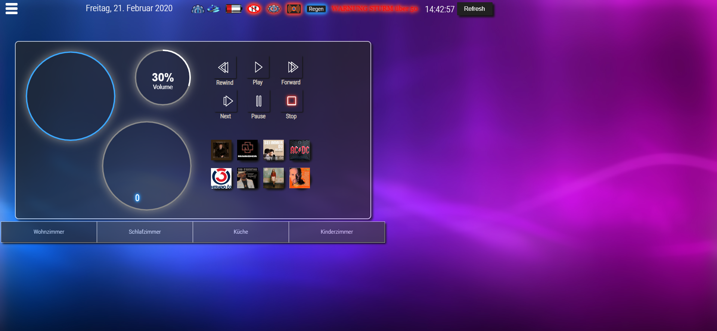The height and width of the screenshot is (331, 717).
Task: Skip ahead using Forward icon
Action: (x=292, y=67)
